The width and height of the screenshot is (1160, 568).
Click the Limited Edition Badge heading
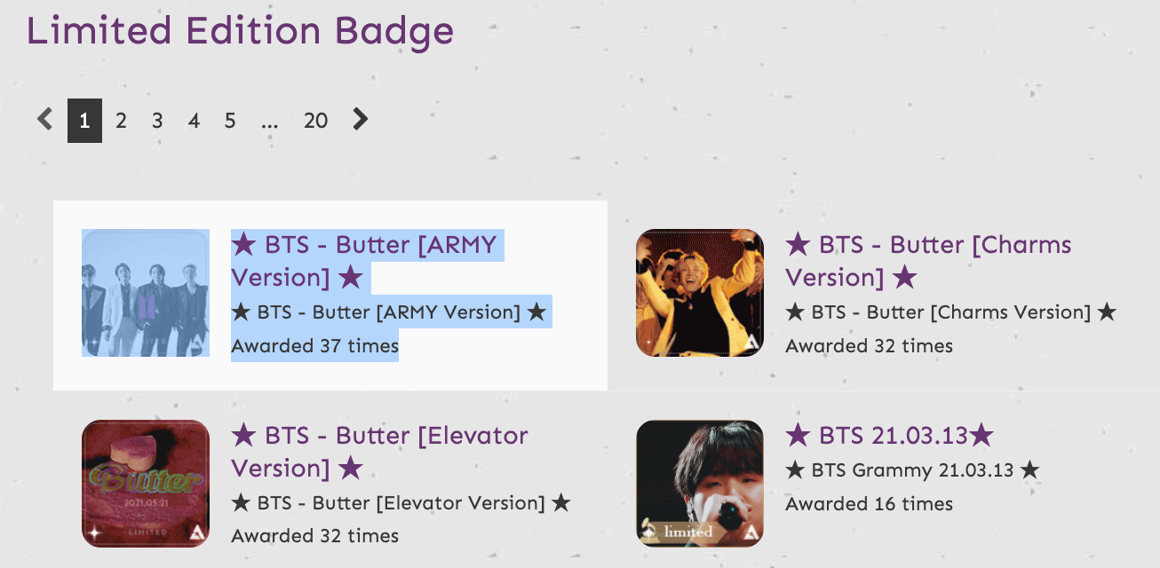click(x=240, y=31)
